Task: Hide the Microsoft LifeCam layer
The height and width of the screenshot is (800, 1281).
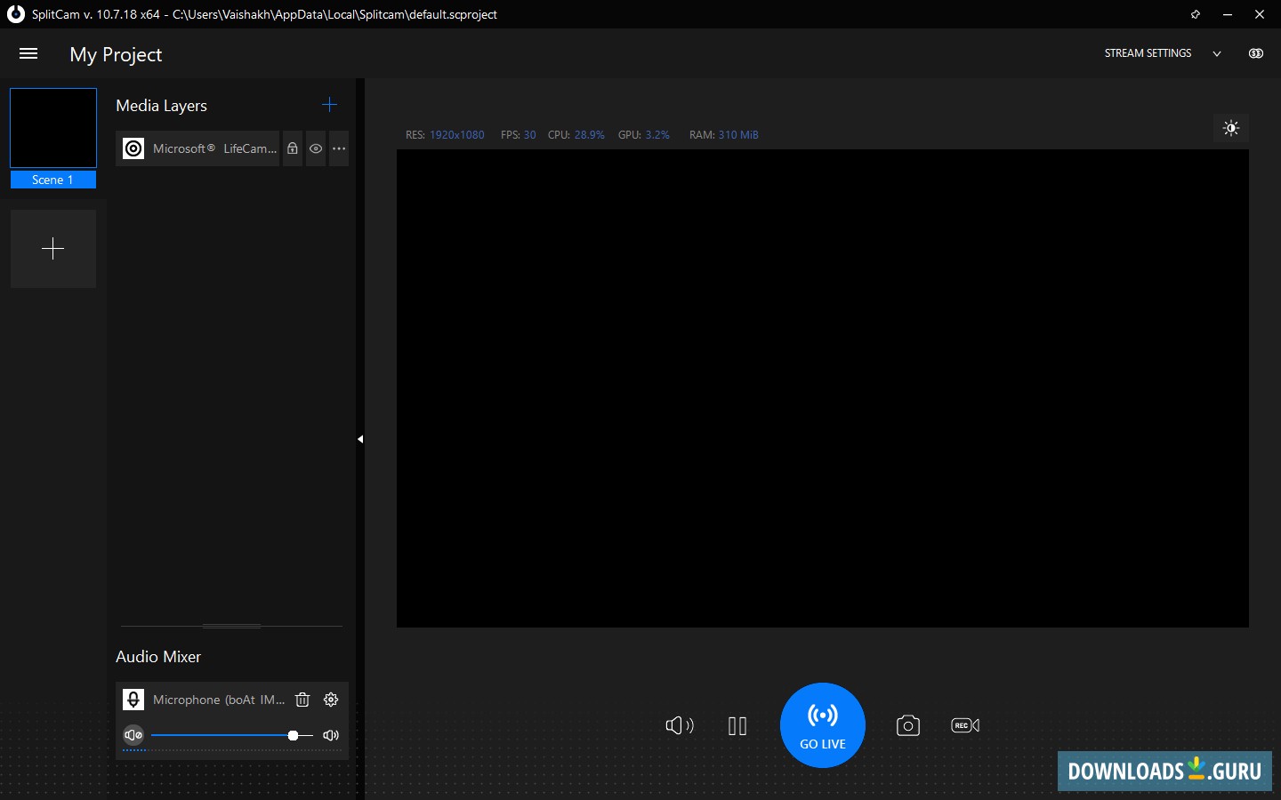Action: click(316, 148)
